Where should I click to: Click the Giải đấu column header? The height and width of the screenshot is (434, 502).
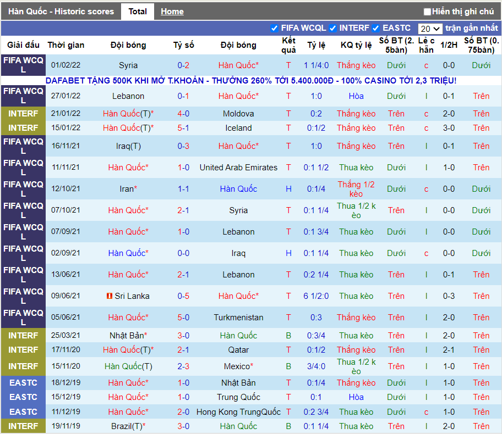coord(23,45)
